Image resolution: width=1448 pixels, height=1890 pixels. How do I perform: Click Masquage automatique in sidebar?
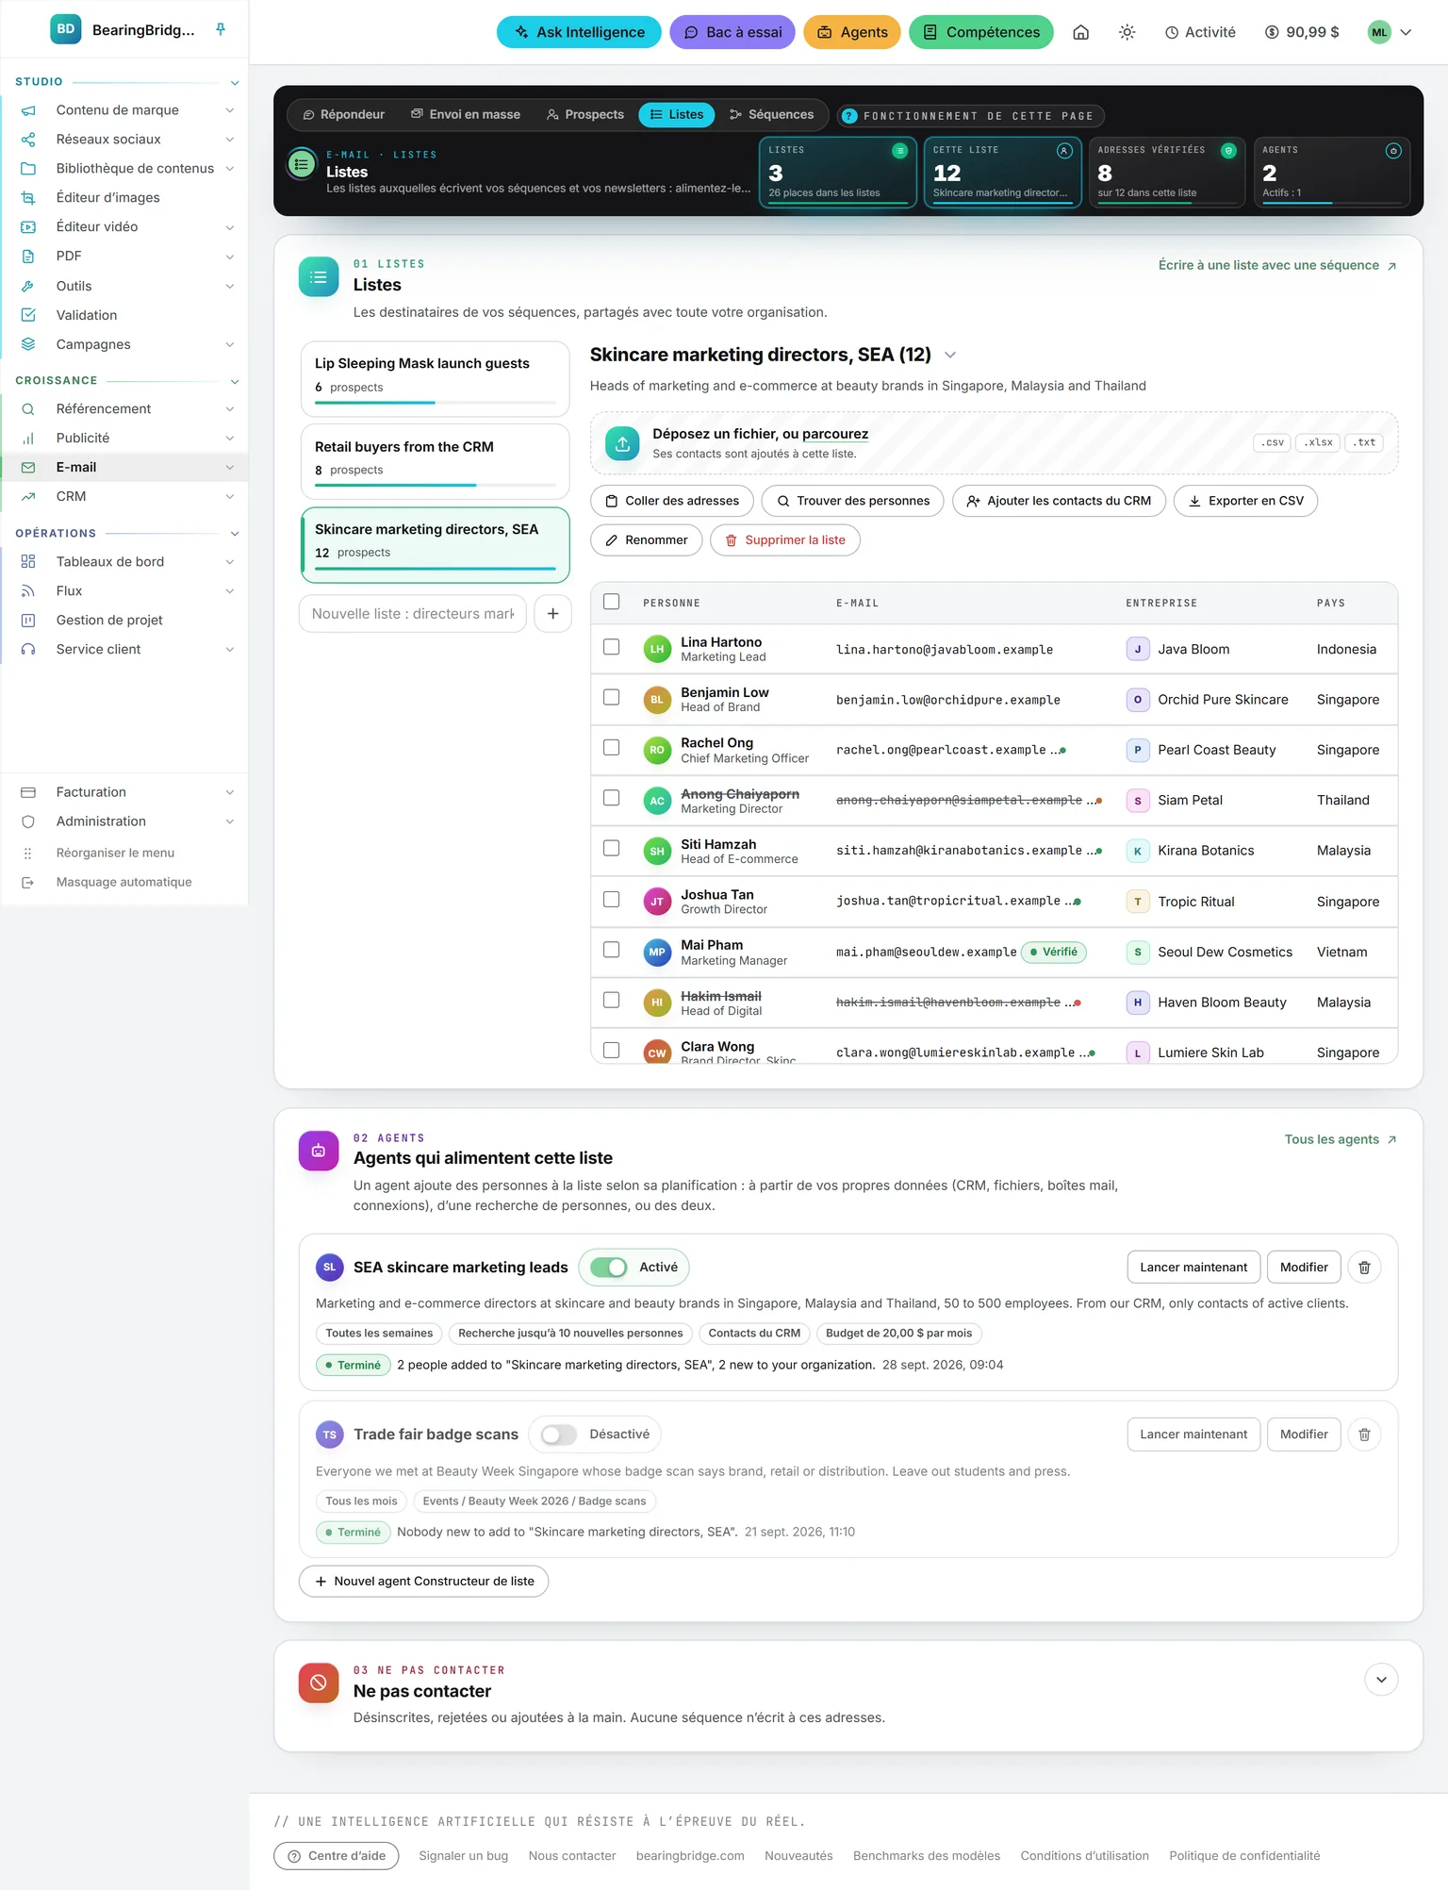pos(123,882)
